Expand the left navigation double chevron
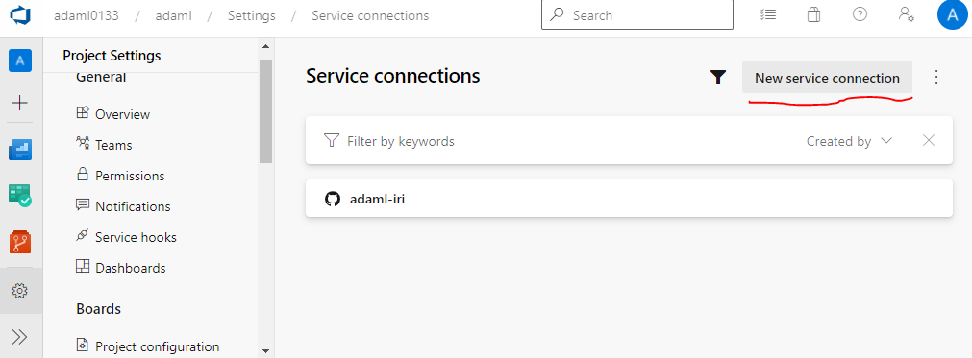Image resolution: width=972 pixels, height=358 pixels. (x=20, y=336)
